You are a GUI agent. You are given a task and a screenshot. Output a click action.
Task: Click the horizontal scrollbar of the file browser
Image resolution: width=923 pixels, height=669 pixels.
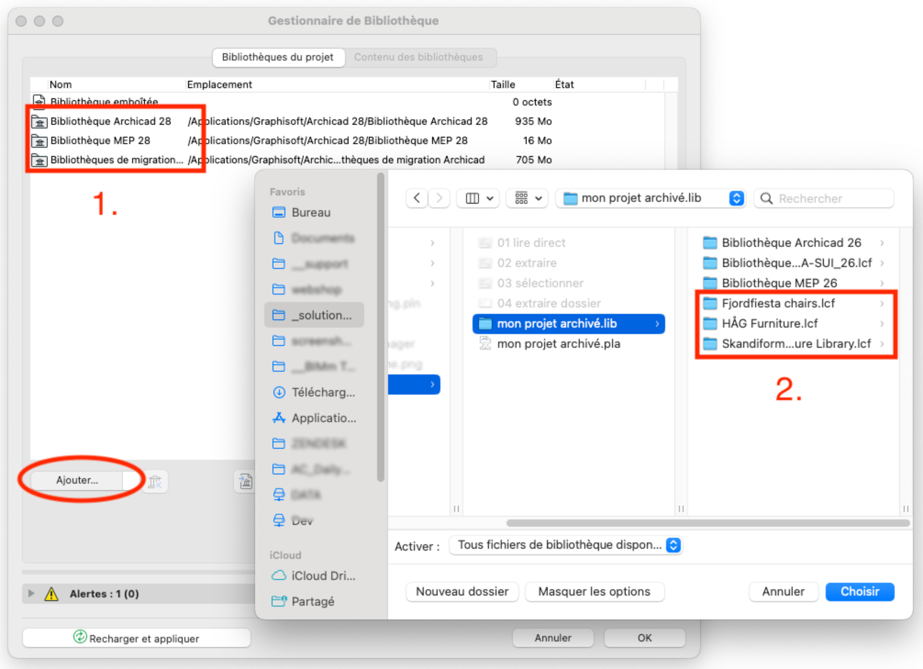[708, 523]
